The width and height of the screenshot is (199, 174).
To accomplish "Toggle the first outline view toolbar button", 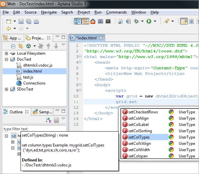I will 78,21.
